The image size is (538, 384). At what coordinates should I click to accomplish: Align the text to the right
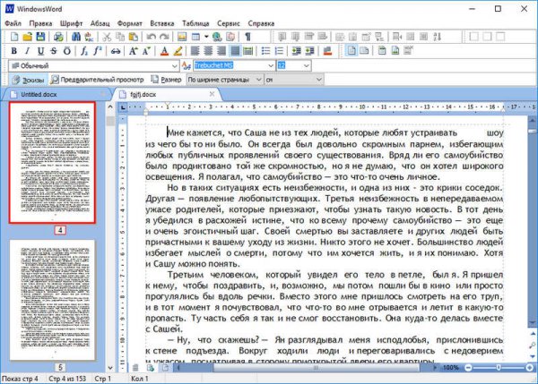coord(221,51)
